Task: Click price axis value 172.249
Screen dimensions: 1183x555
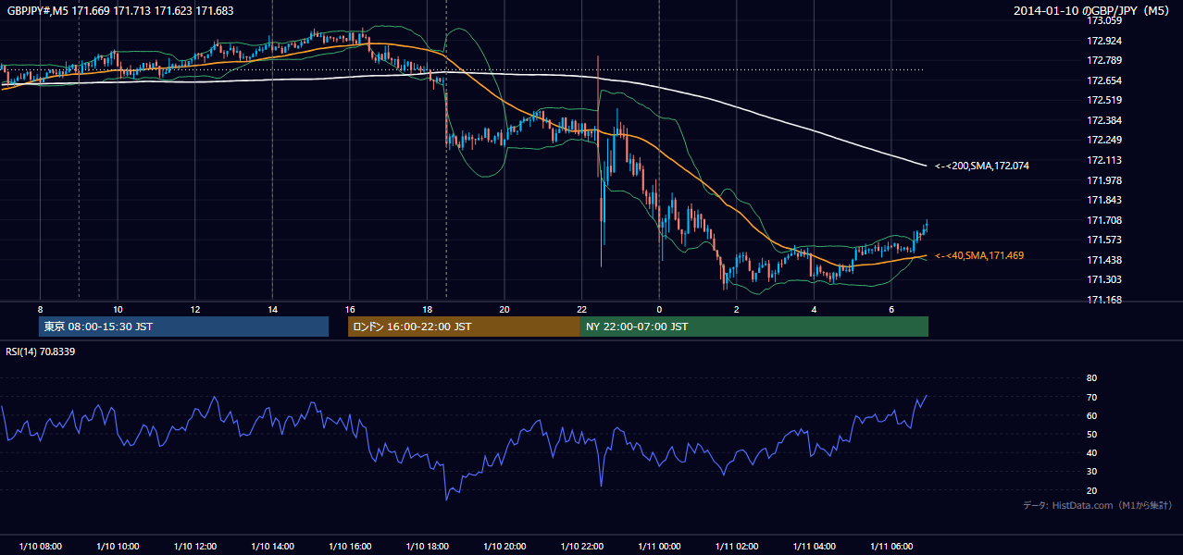Action: (1104, 140)
